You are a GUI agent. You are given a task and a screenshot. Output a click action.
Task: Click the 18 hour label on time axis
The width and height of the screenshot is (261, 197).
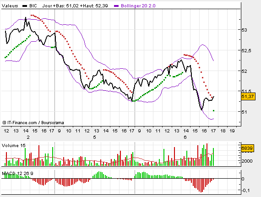pos(223,131)
